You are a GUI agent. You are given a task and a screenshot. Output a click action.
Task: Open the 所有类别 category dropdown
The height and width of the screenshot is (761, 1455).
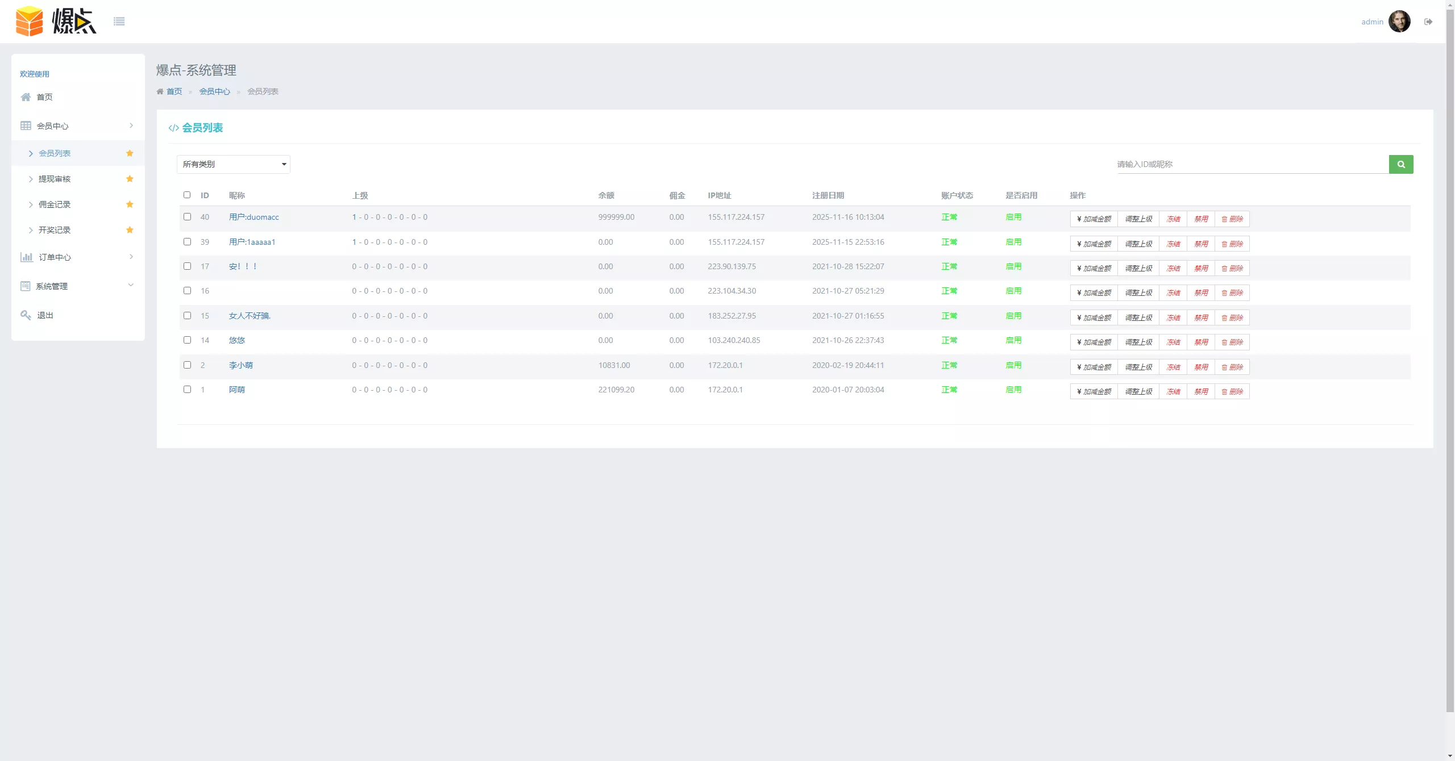coord(233,164)
